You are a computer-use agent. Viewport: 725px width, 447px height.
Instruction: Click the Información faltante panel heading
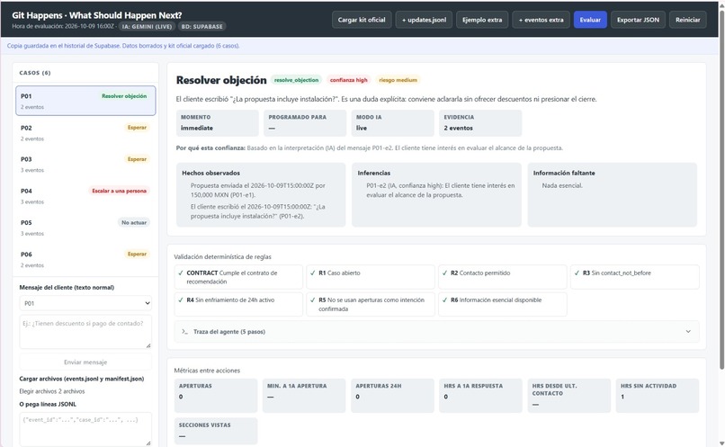coord(564,173)
